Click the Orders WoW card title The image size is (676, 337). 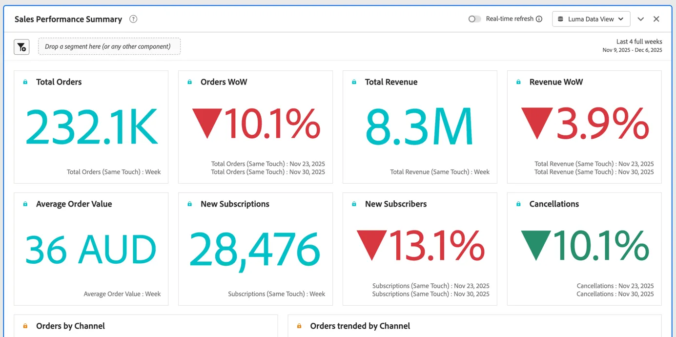coord(224,82)
